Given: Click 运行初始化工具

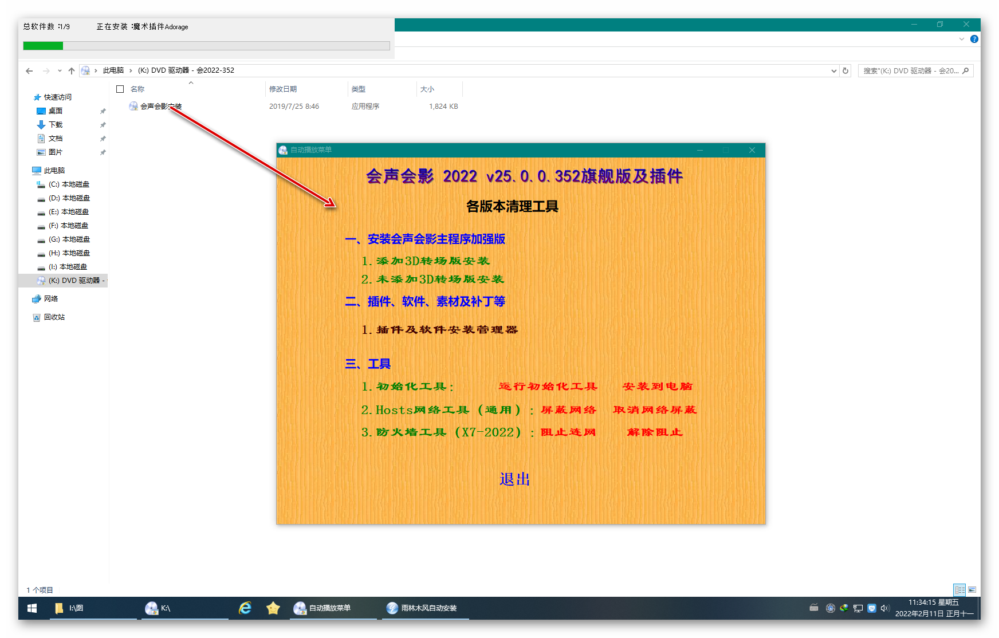Looking at the screenshot, I should coord(548,387).
